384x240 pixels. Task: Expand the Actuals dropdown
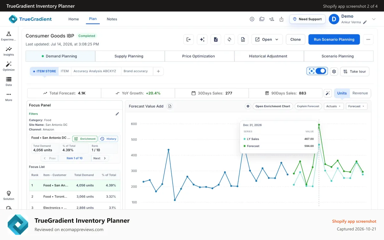334,106
